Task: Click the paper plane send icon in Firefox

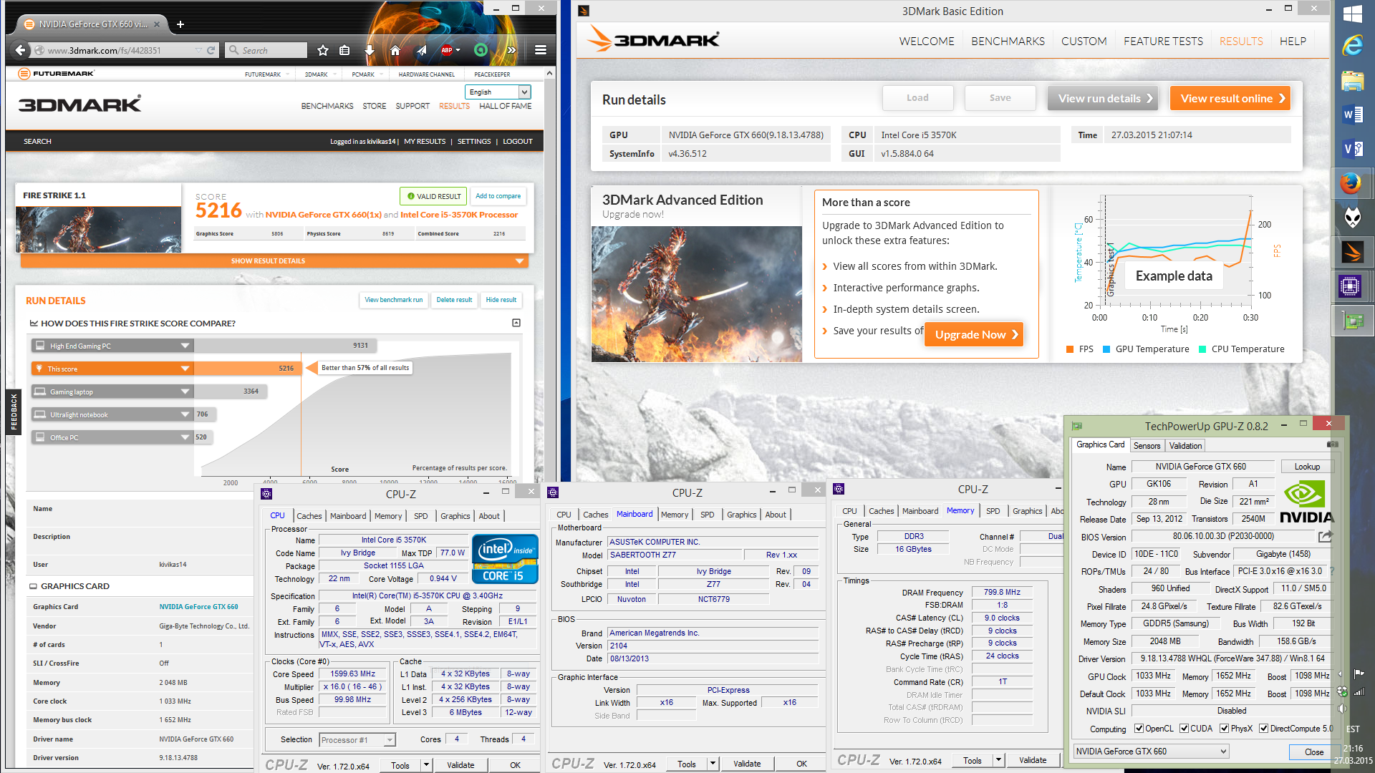Action: click(422, 50)
